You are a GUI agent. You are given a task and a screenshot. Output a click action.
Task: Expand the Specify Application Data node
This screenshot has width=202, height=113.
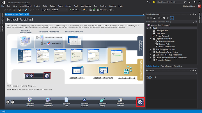150,49
